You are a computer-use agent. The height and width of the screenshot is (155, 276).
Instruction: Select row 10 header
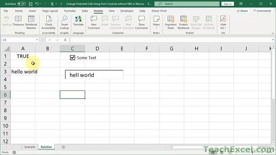coord(5,126)
